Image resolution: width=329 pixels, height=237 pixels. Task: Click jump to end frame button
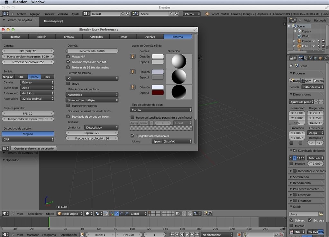pyautogui.click(x=197, y=234)
